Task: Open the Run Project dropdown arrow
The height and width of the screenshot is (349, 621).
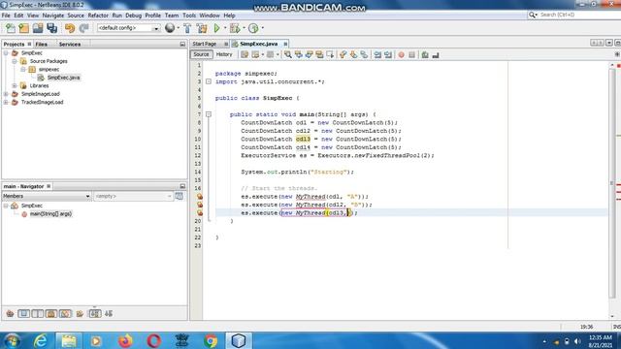Action: tap(225, 28)
